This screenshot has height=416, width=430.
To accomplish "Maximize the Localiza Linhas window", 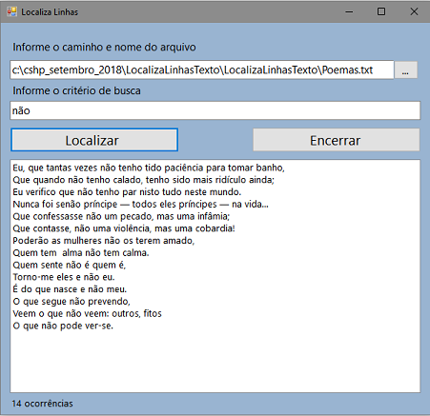I will click(381, 11).
